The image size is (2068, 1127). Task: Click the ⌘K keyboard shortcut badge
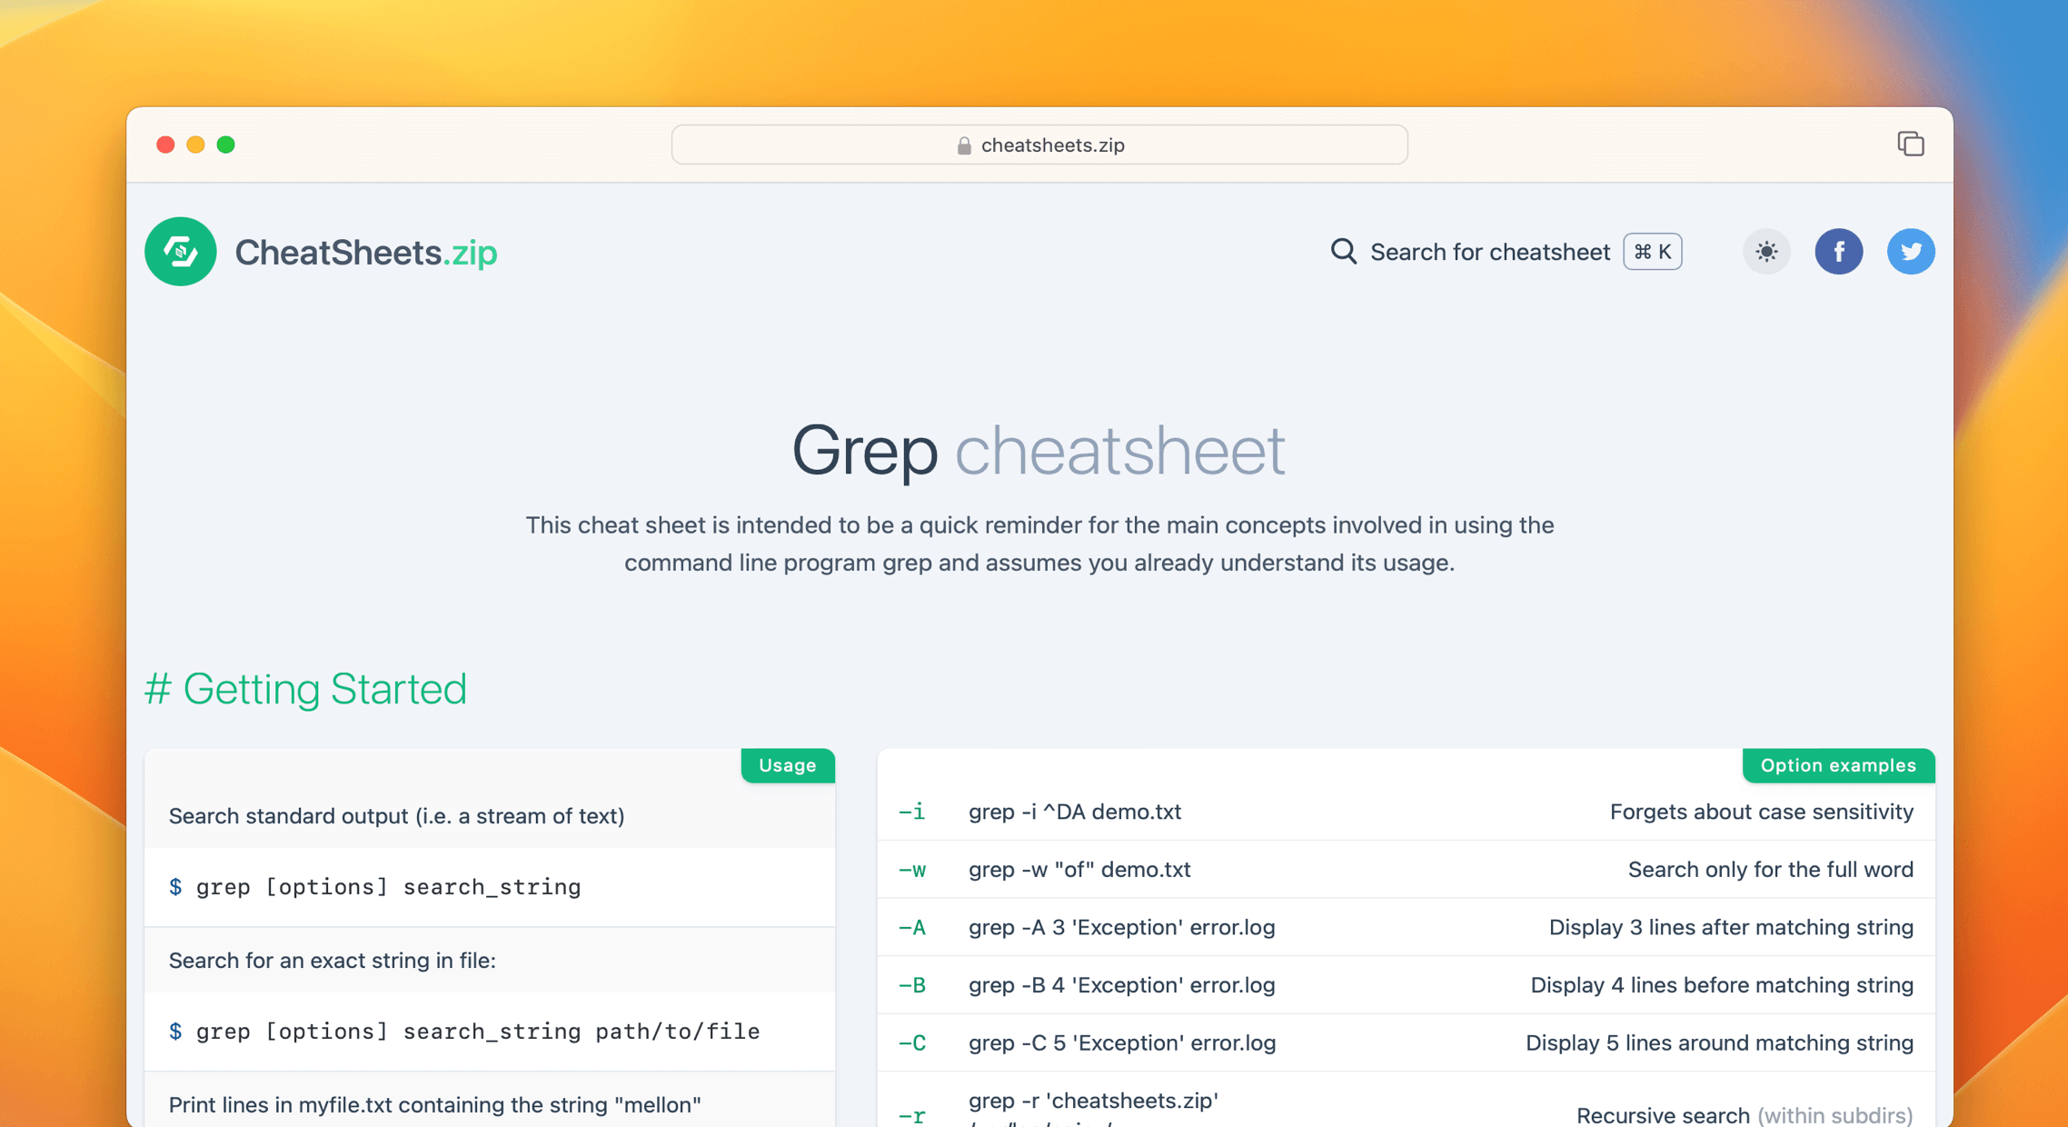[1651, 252]
